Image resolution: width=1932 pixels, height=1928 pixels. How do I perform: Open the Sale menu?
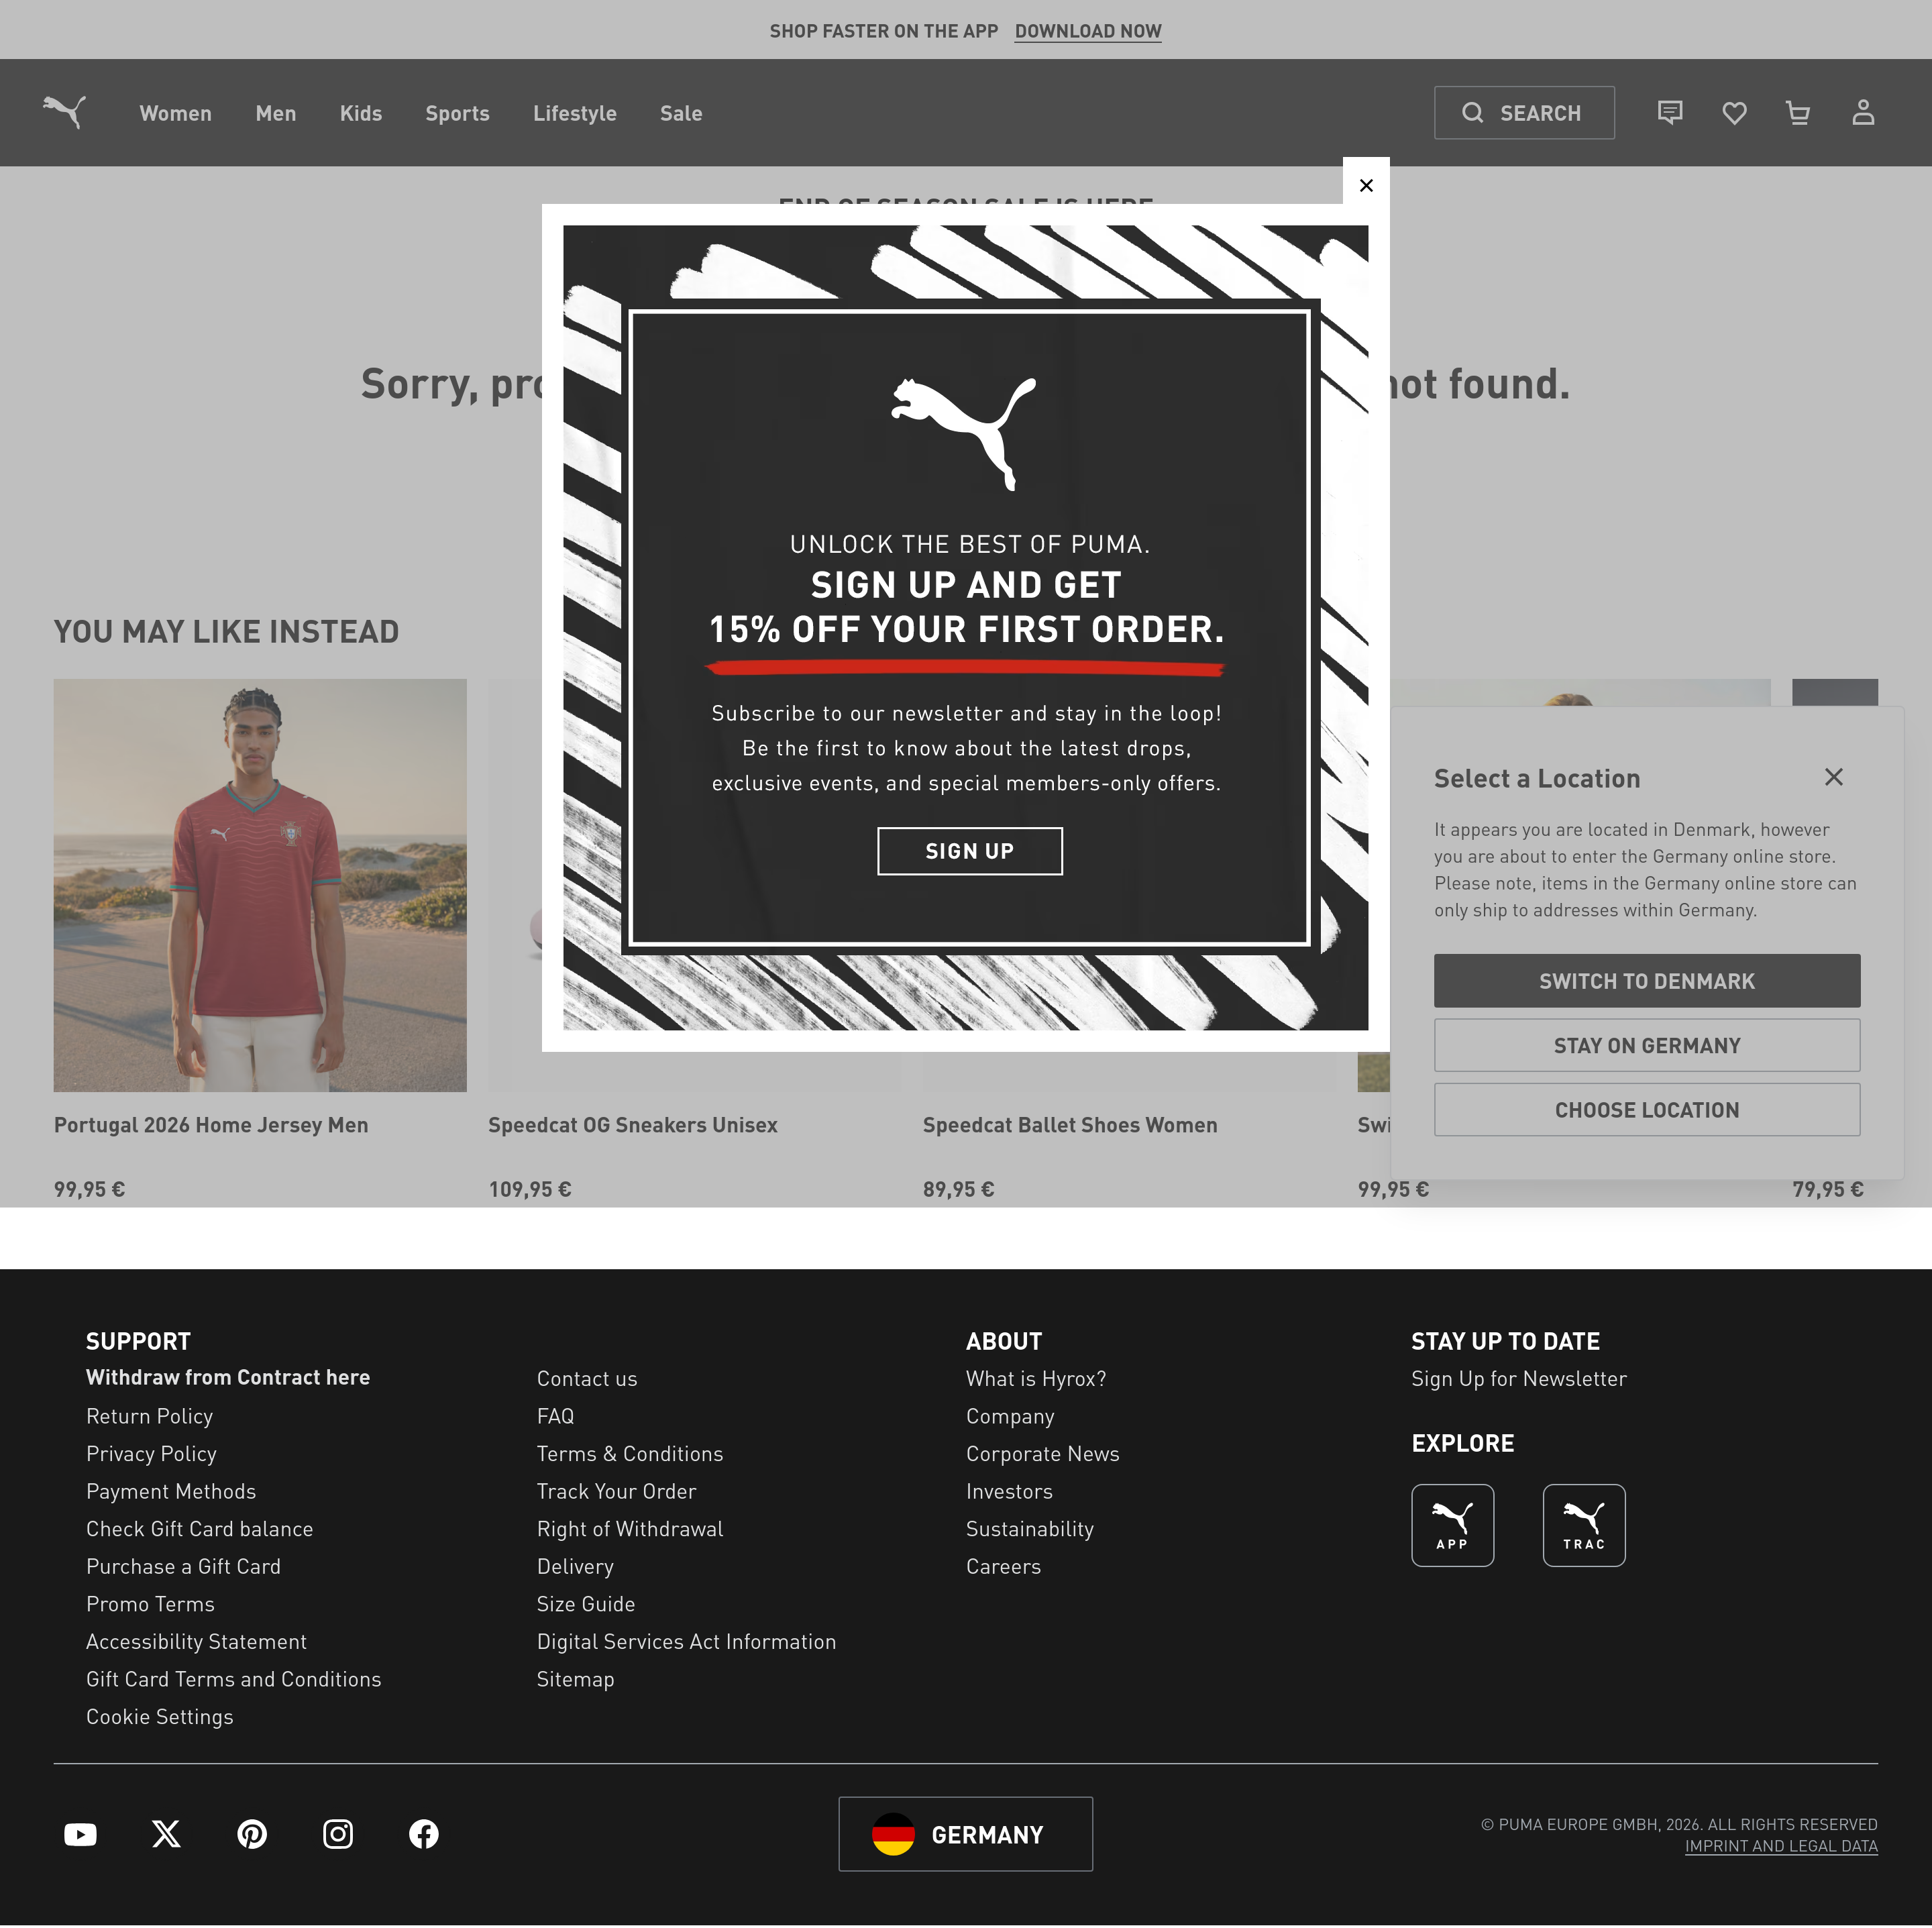pos(681,113)
